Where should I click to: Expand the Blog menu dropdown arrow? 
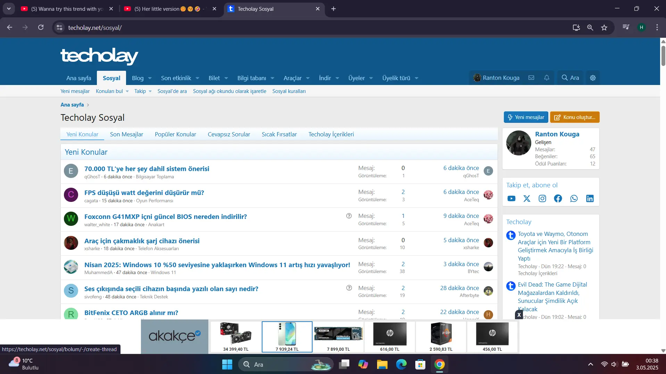click(x=150, y=78)
